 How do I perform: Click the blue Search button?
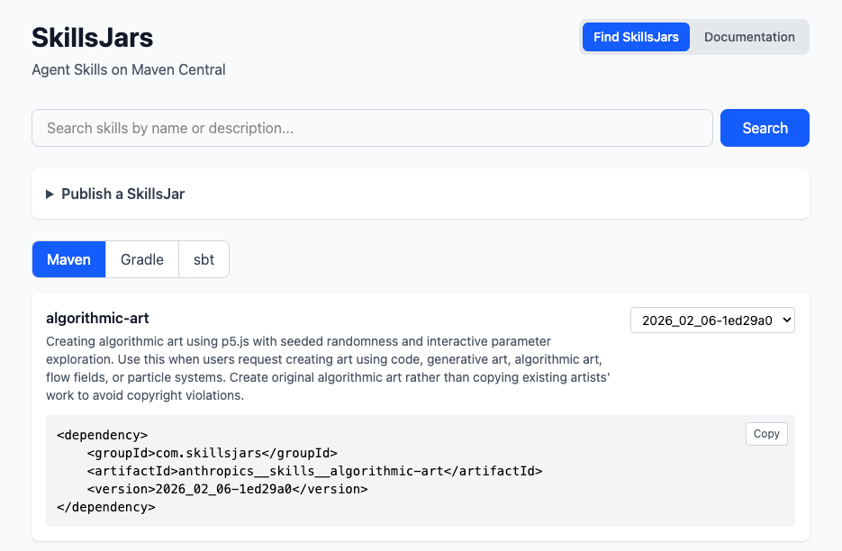point(765,128)
